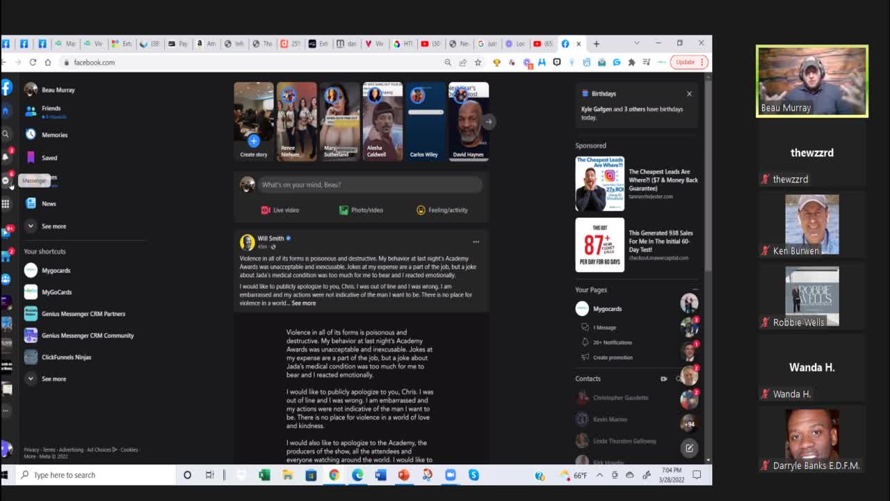
Task: Open Carlos Wiley story
Action: [426, 122]
